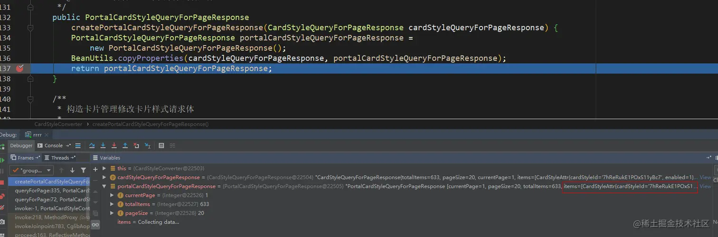
Task: Click pageSize value 20
Action: (201, 213)
